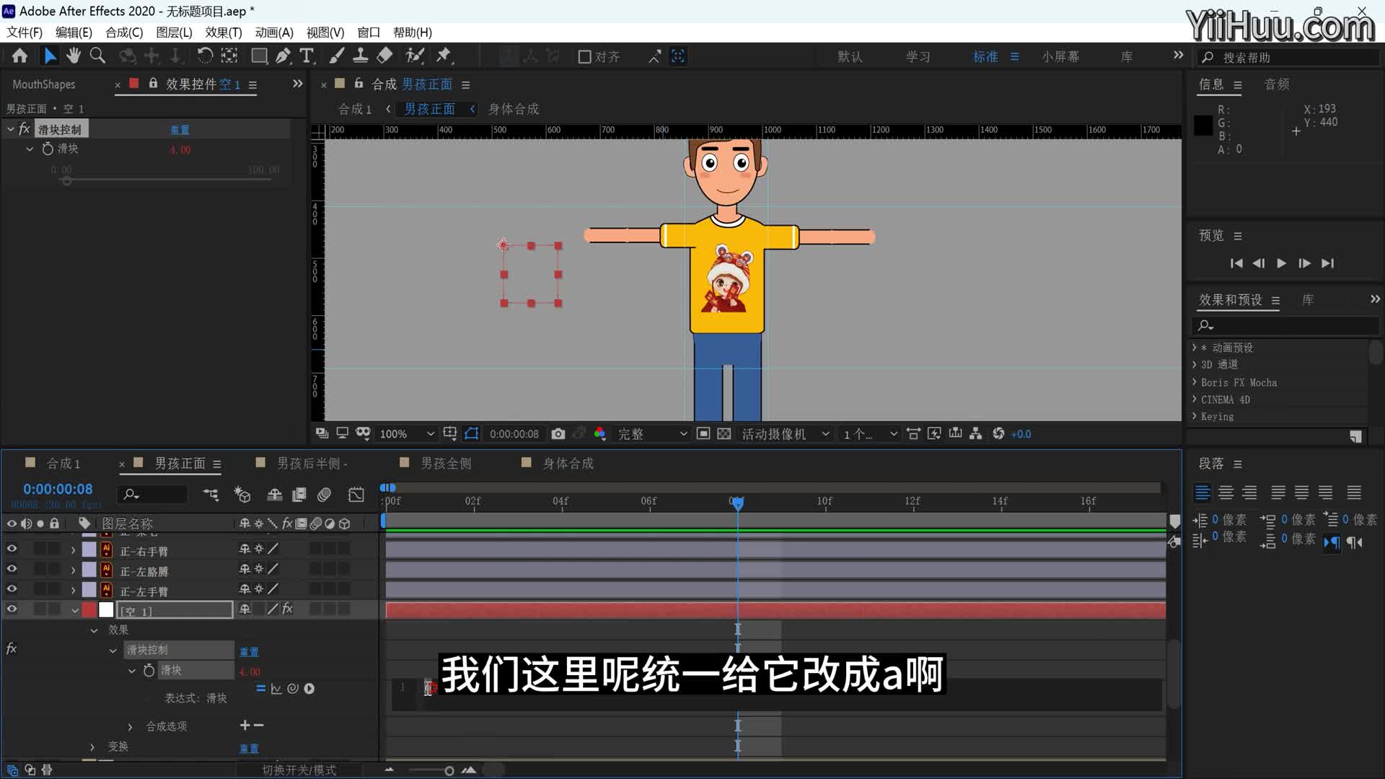Select the Eraser tool

pos(385,56)
